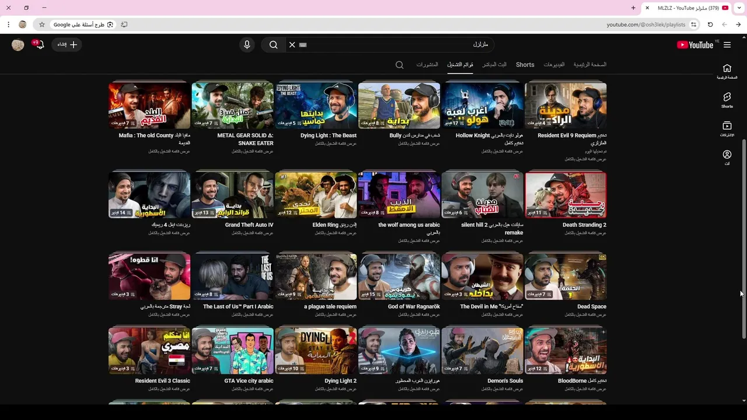The width and height of the screenshot is (747, 420).
Task: Click the Google ask-questions chip in address bar
Action: pyautogui.click(x=83, y=24)
